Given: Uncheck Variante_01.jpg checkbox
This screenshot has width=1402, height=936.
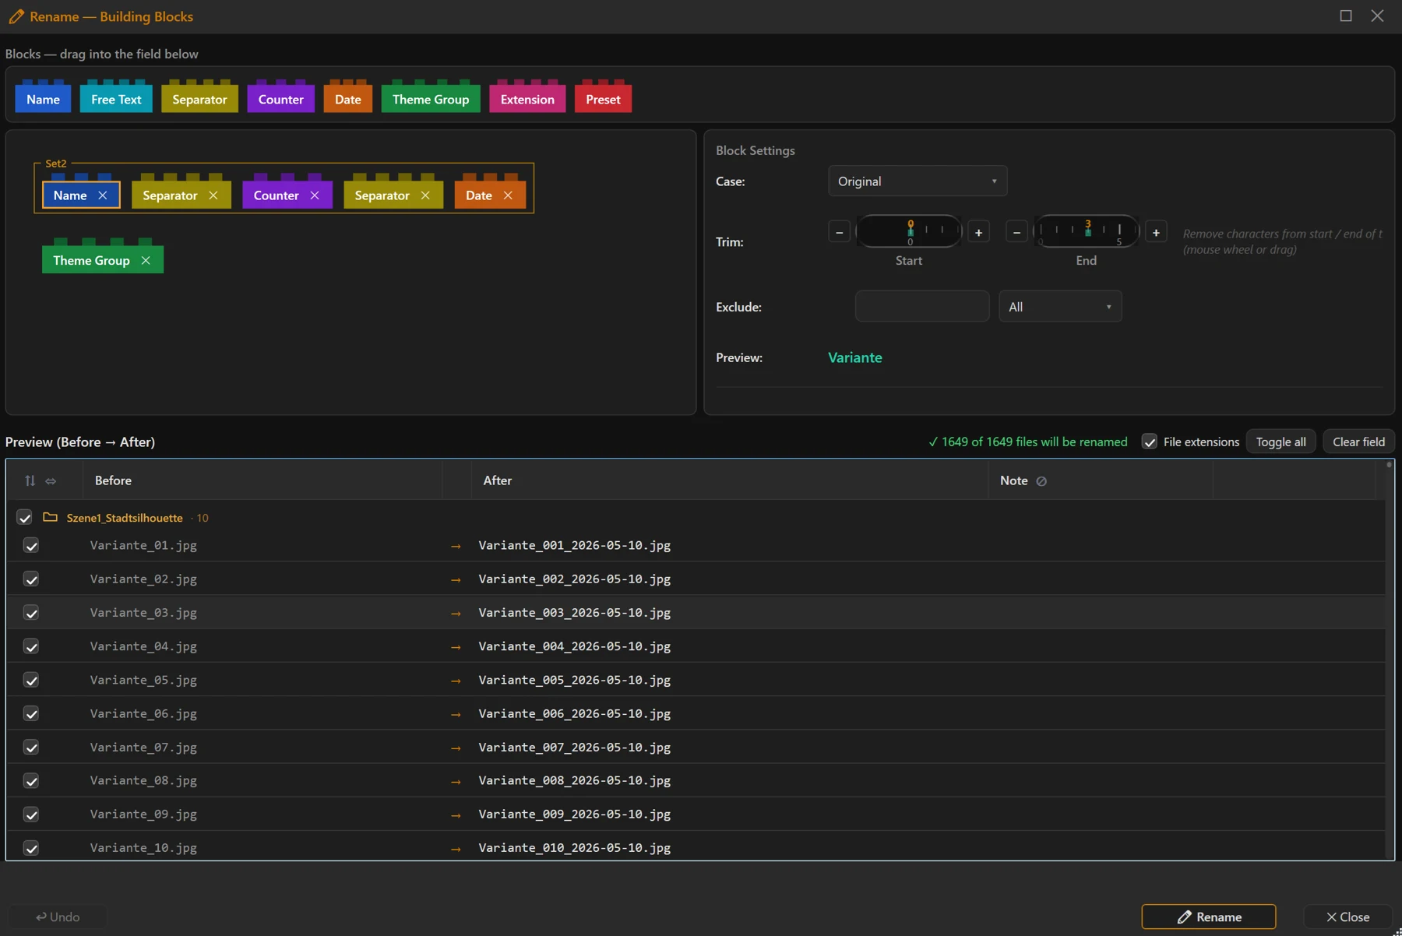Looking at the screenshot, I should 31,546.
